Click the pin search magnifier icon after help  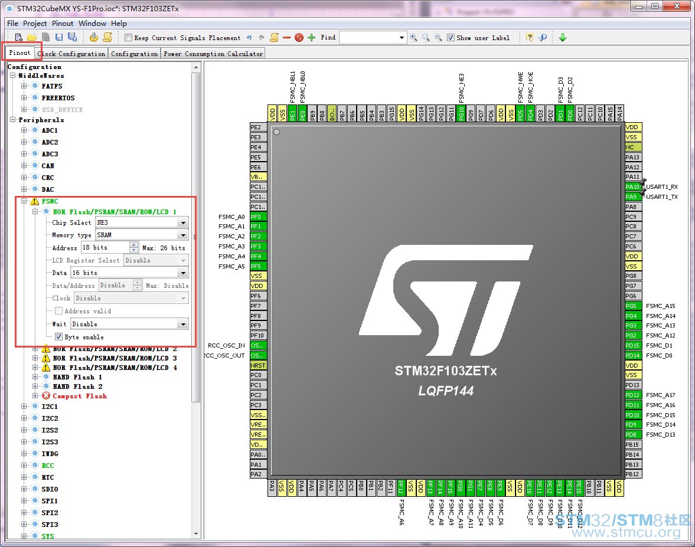pos(543,38)
